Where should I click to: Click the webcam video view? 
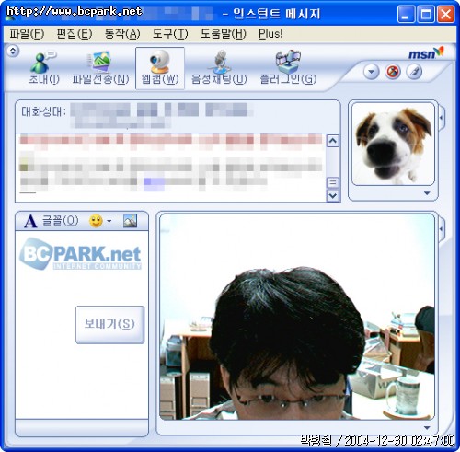pyautogui.click(x=297, y=317)
